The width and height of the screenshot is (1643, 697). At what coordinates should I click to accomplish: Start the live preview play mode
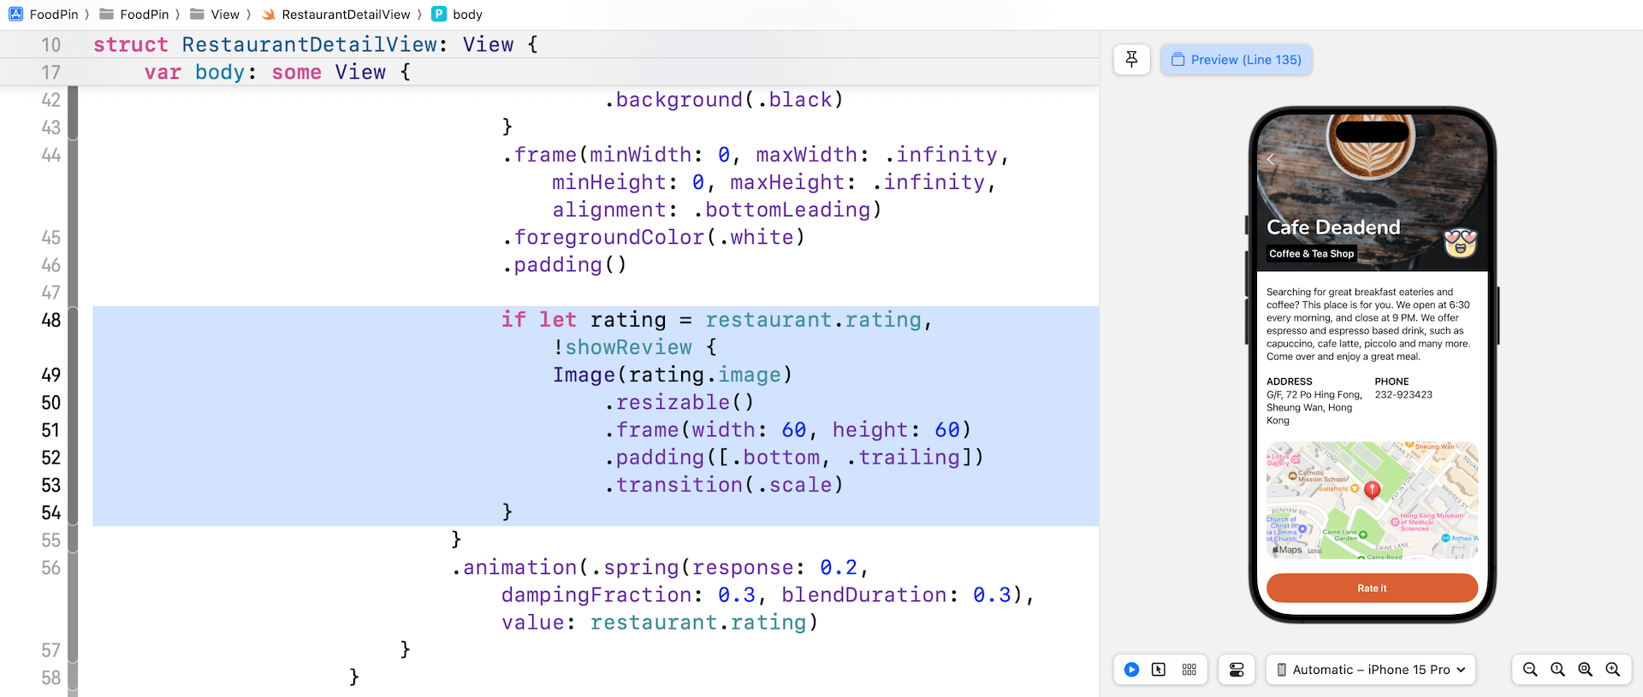1131,670
